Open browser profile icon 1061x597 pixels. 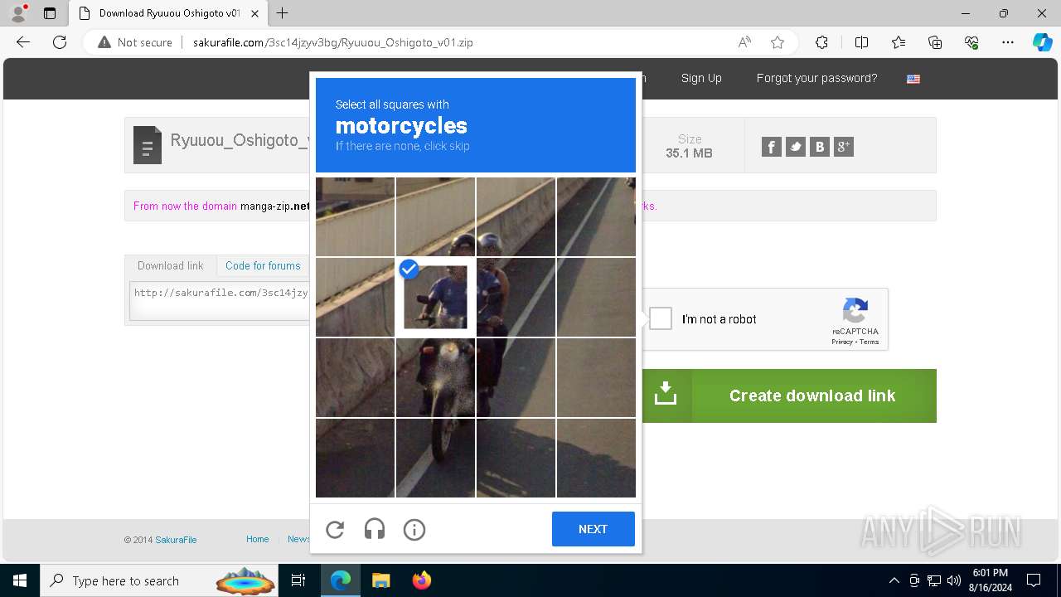click(x=18, y=13)
